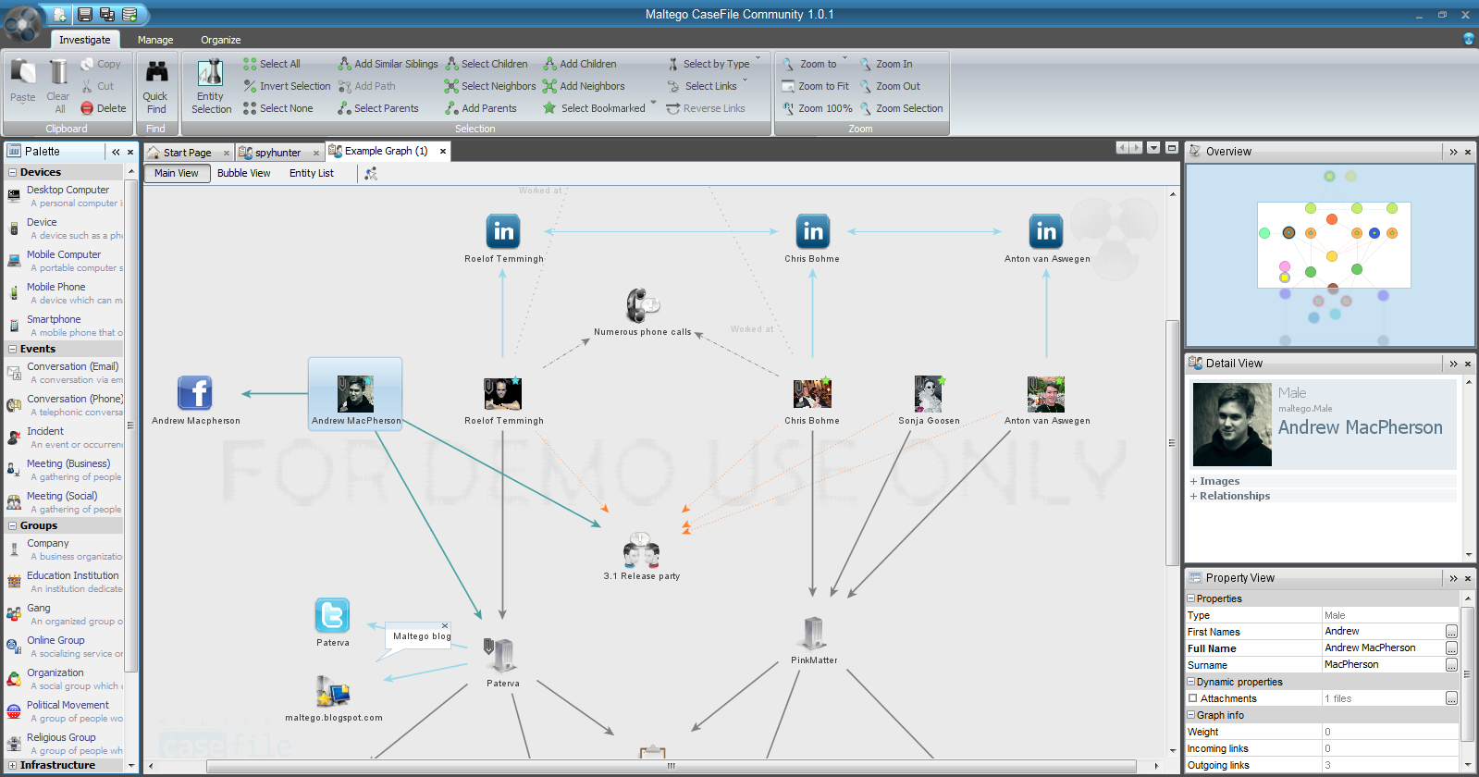
Task: Collapse the Properties section
Action: 1191,598
